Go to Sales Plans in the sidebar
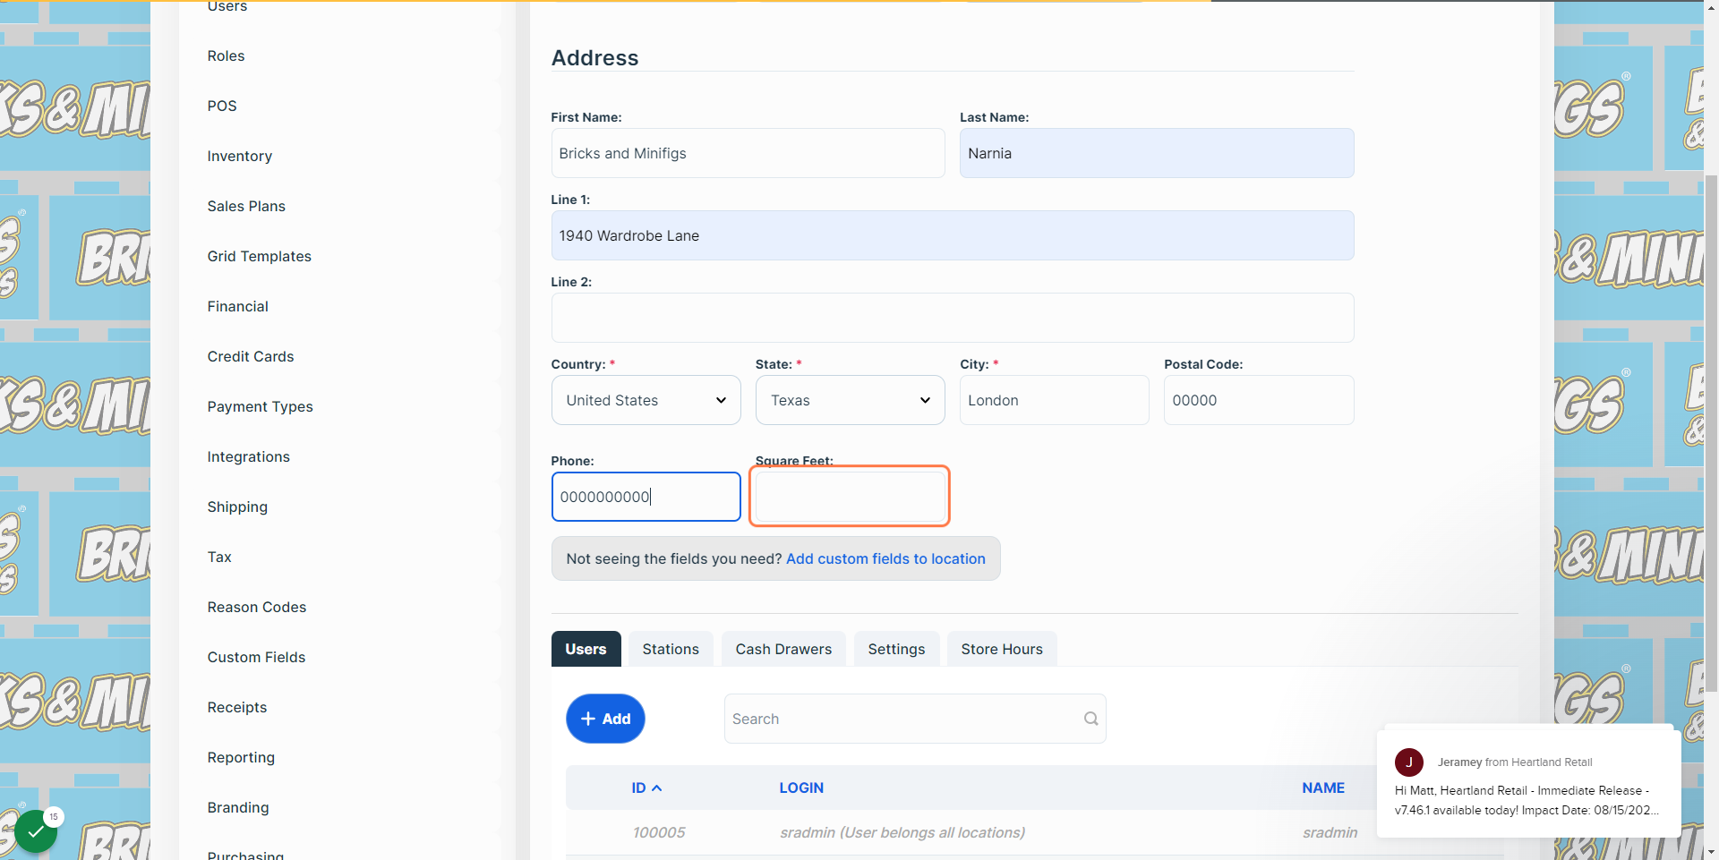The height and width of the screenshot is (860, 1719). click(x=246, y=206)
